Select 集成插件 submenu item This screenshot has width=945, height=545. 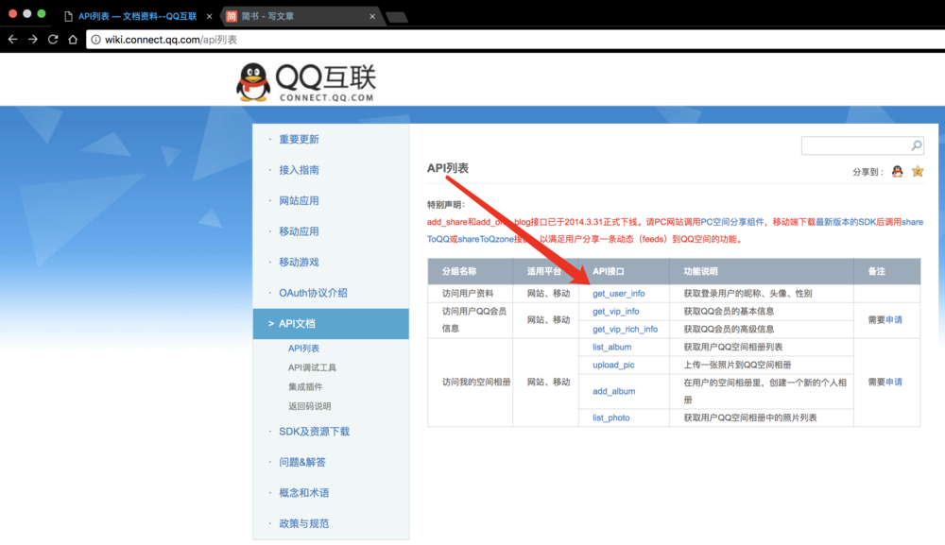point(305,386)
